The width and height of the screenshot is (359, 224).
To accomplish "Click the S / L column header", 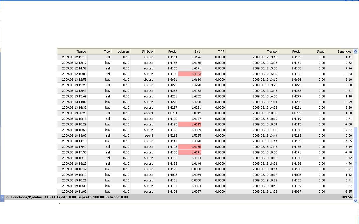I will point(190,52).
